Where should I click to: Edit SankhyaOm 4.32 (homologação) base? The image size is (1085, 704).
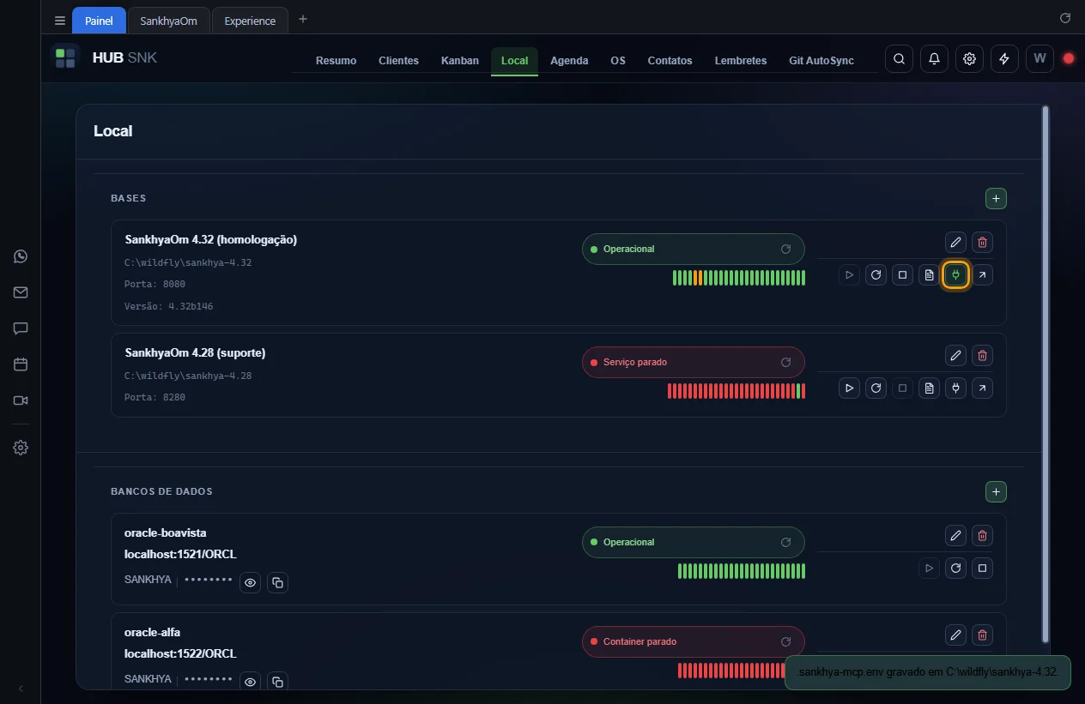click(x=955, y=243)
